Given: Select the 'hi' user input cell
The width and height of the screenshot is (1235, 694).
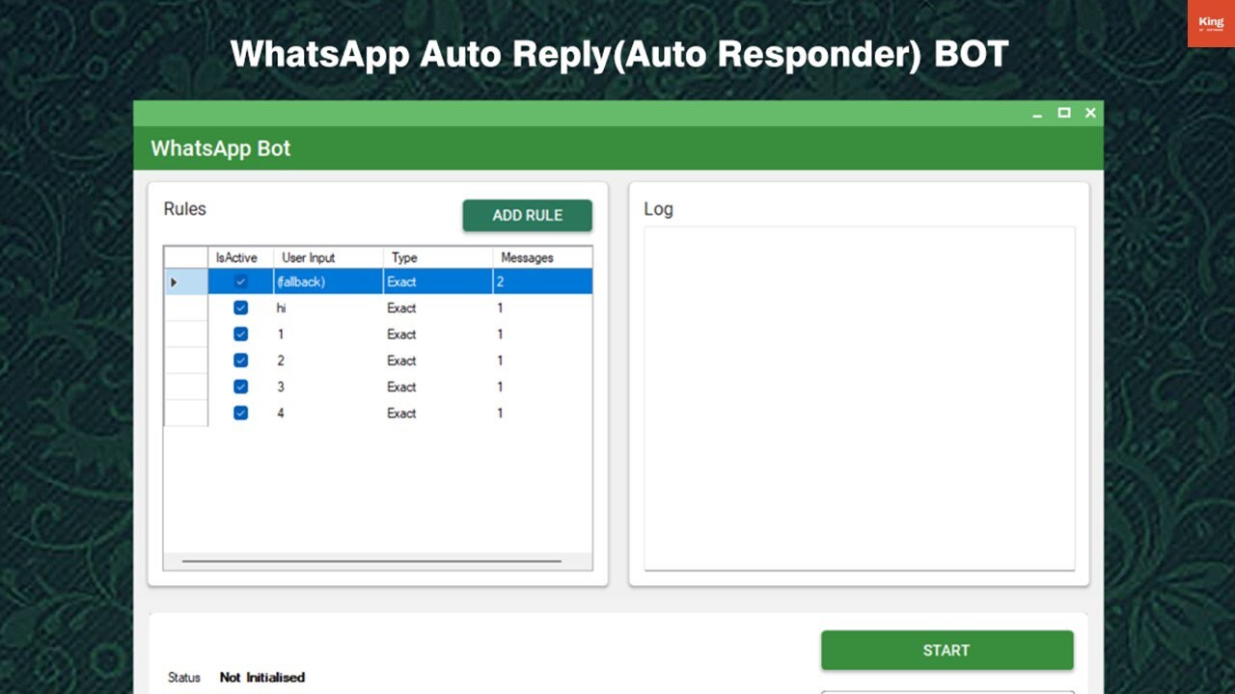Looking at the screenshot, I should coord(328,307).
